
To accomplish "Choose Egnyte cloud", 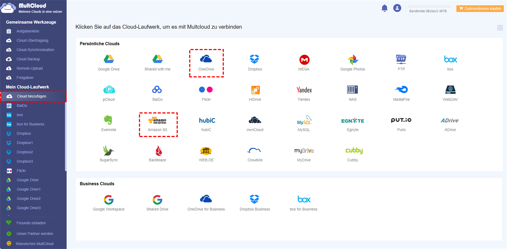I will 352,121.
